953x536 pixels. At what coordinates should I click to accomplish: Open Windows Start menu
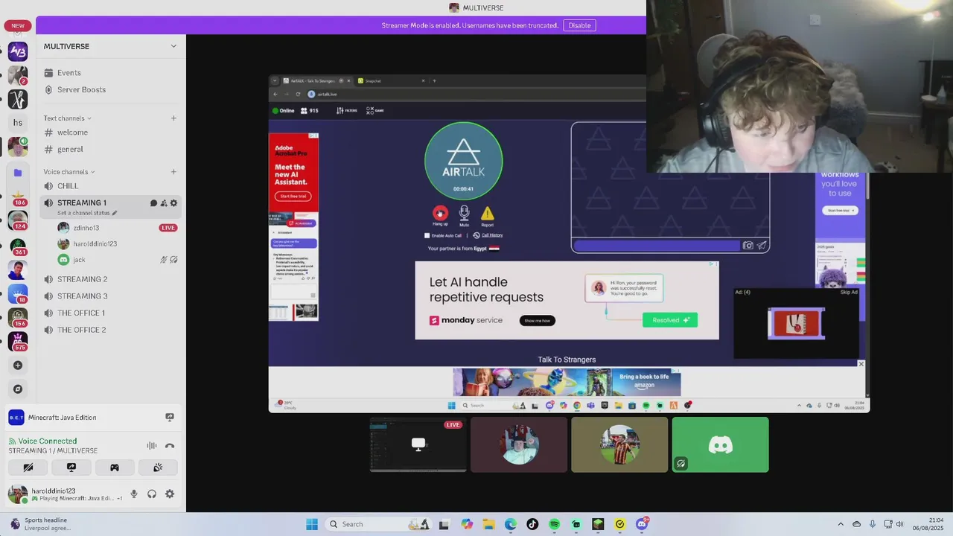[x=312, y=524]
